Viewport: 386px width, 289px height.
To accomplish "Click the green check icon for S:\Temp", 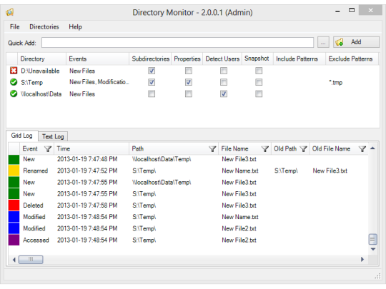I will (x=14, y=82).
